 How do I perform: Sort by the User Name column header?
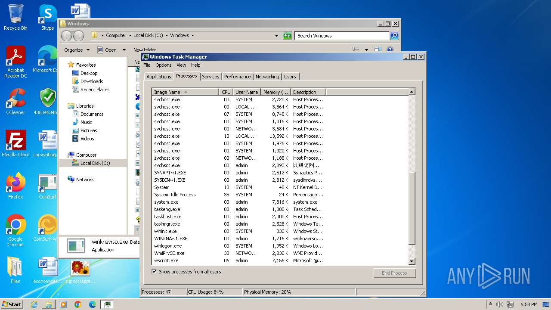pyautogui.click(x=247, y=92)
